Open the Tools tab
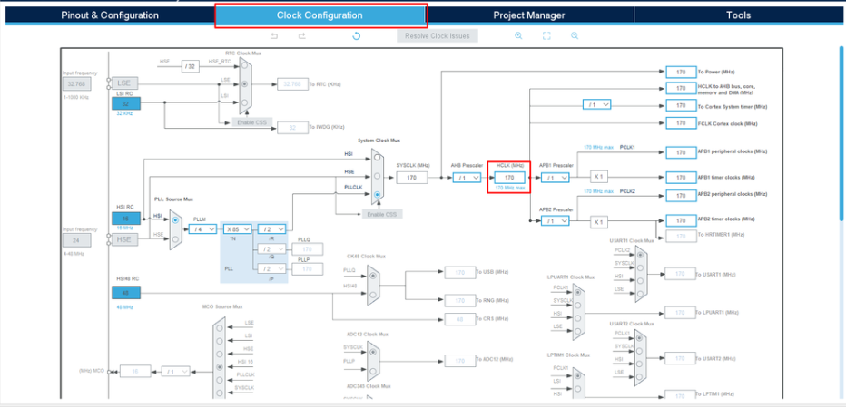This screenshot has width=846, height=408. coord(738,15)
